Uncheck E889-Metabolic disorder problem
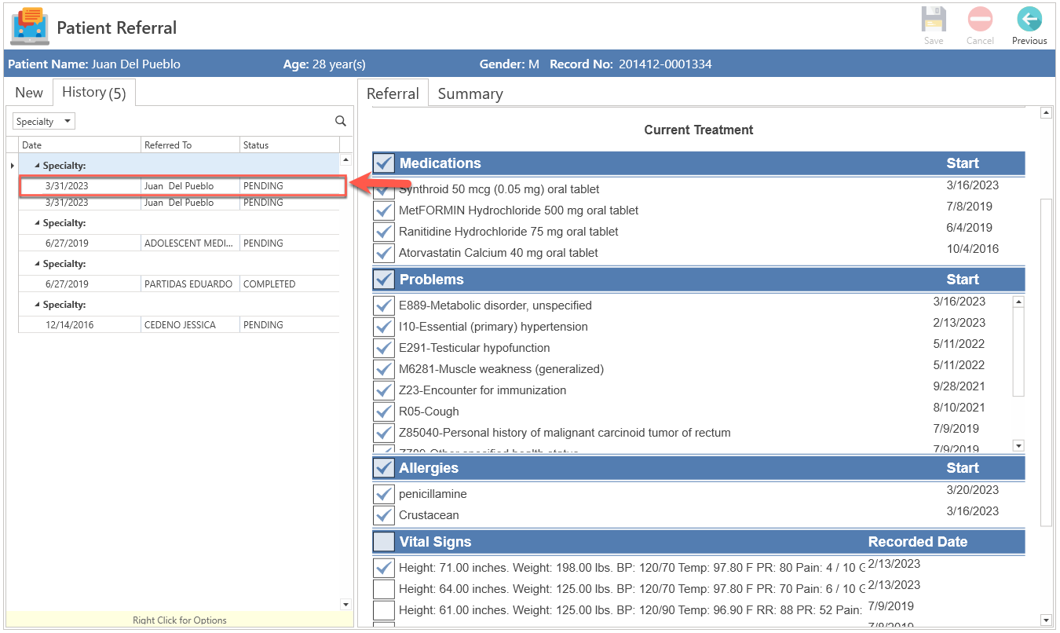1060x633 pixels. point(384,306)
